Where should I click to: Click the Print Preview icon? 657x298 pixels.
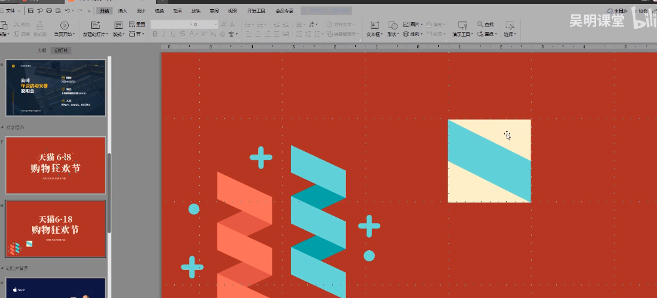[59, 11]
